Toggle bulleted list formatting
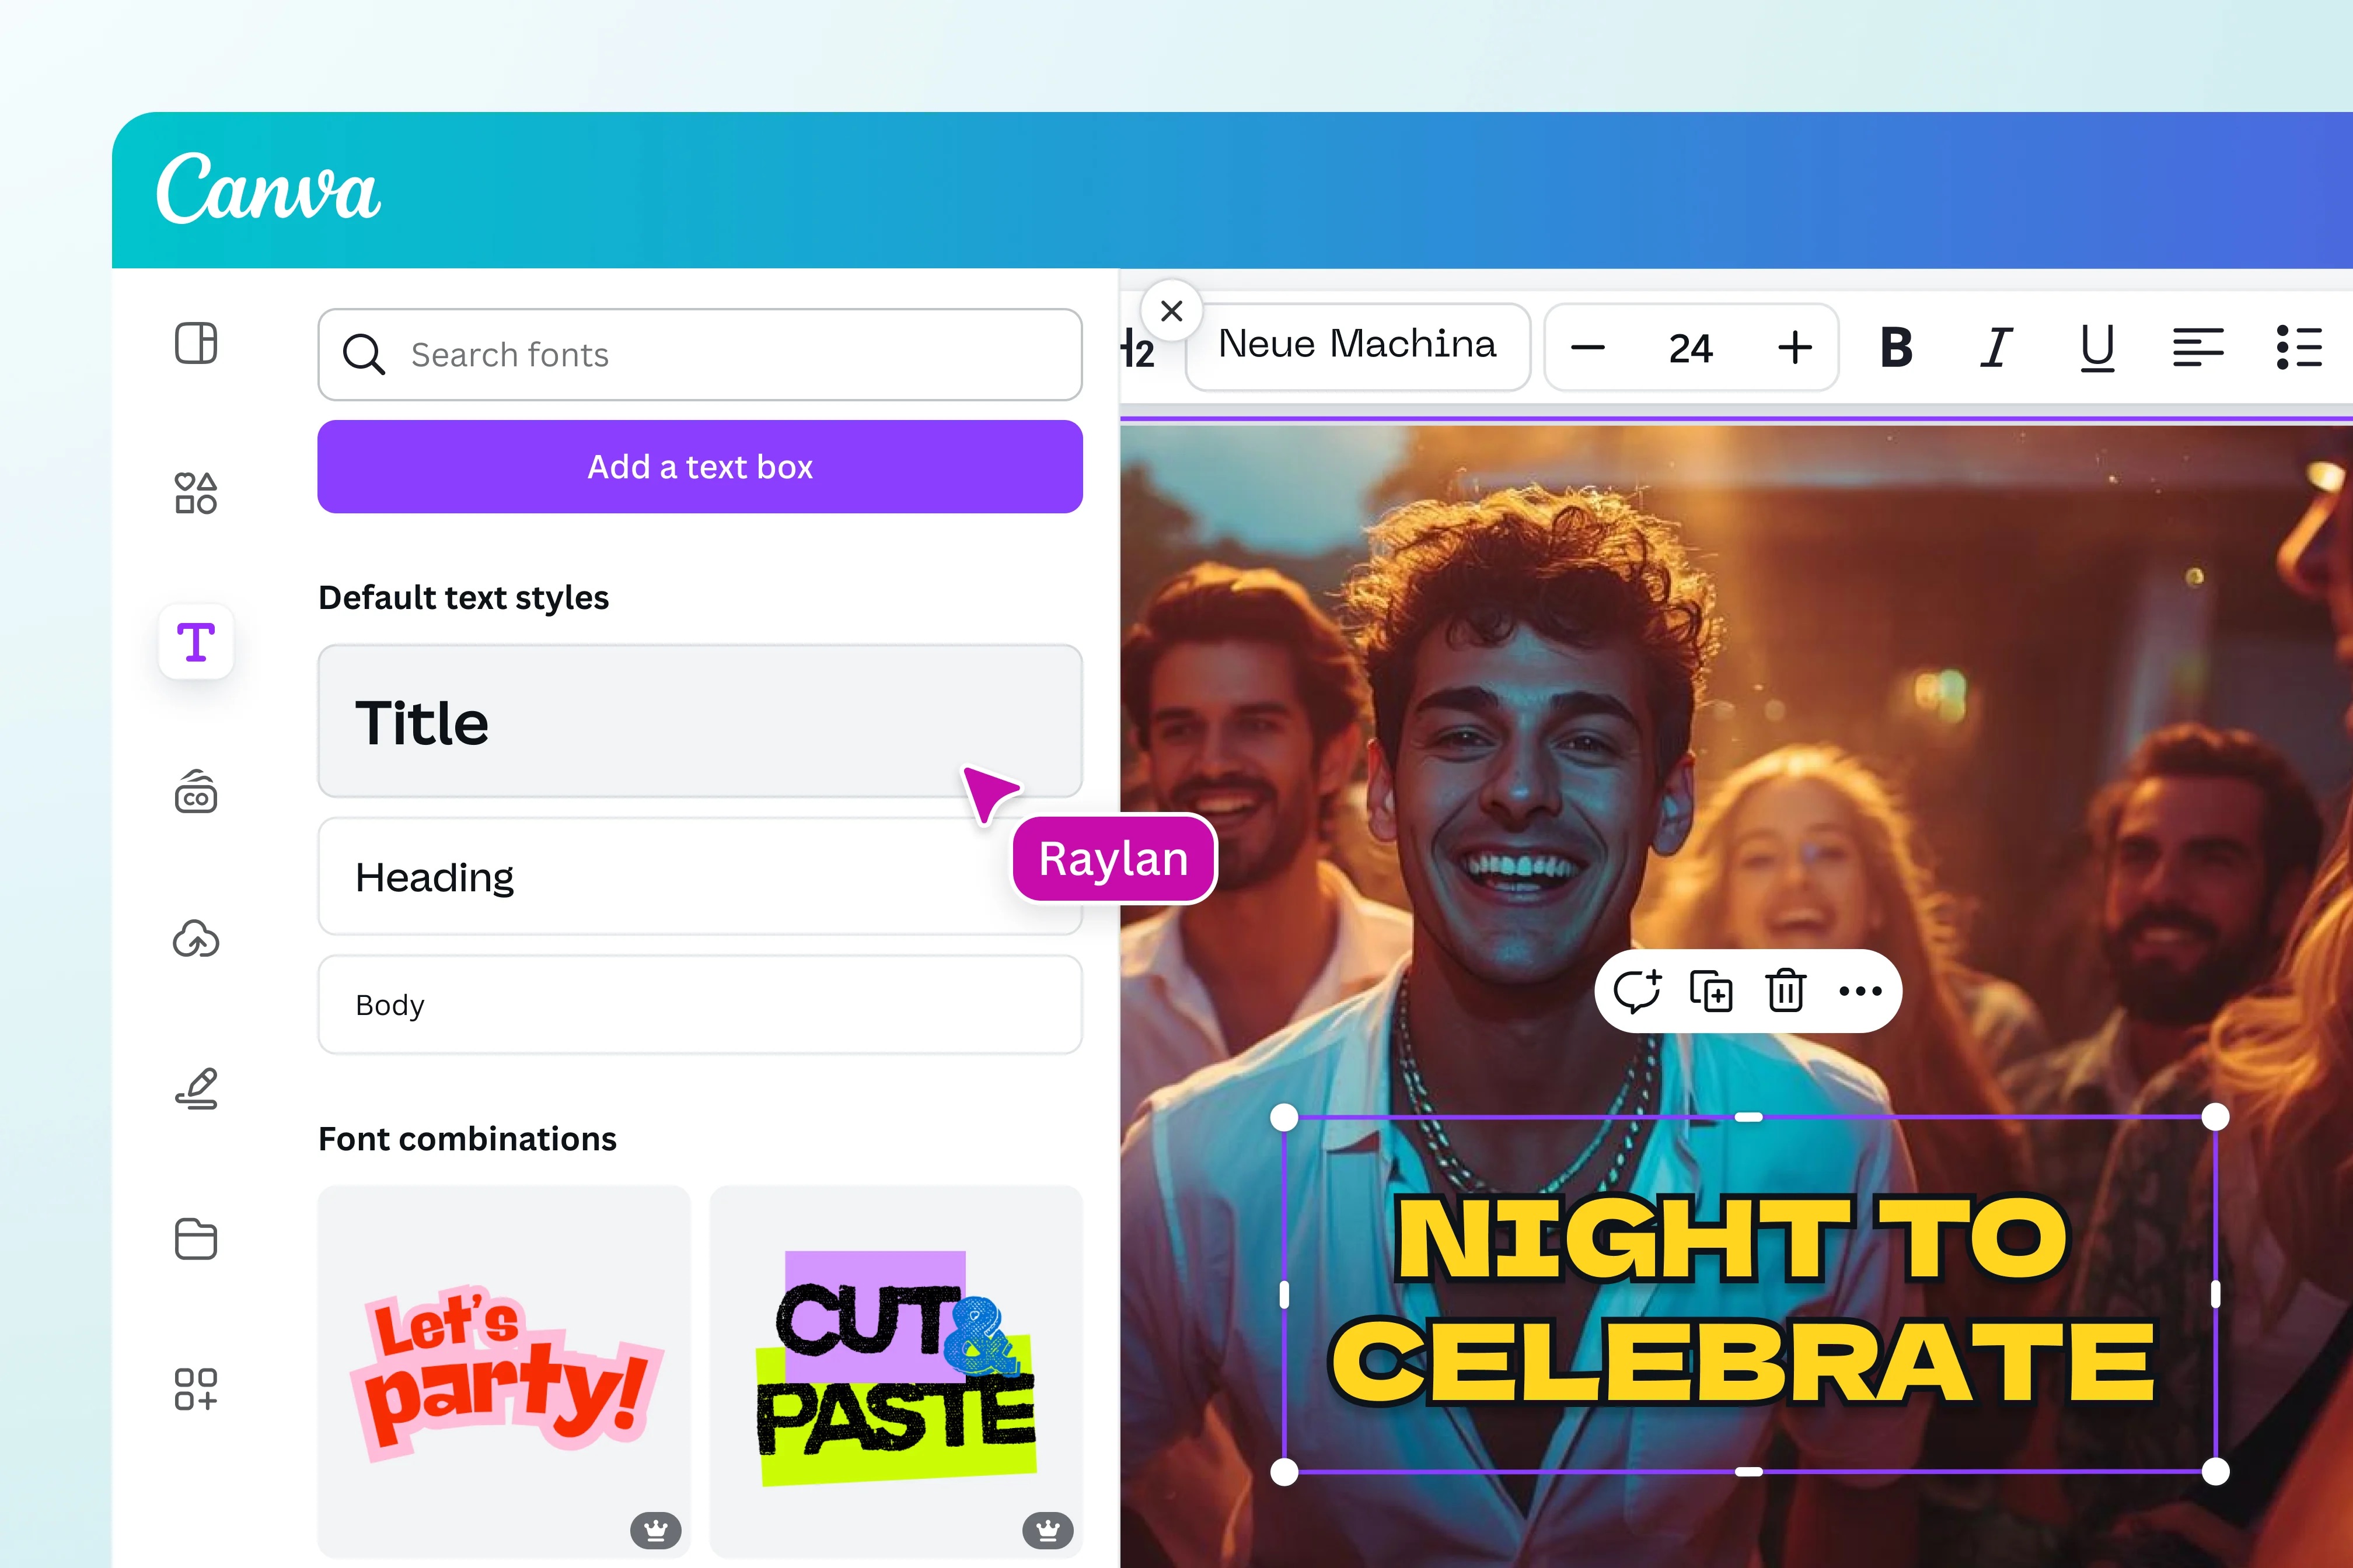The width and height of the screenshot is (2353, 1568). tap(2299, 348)
